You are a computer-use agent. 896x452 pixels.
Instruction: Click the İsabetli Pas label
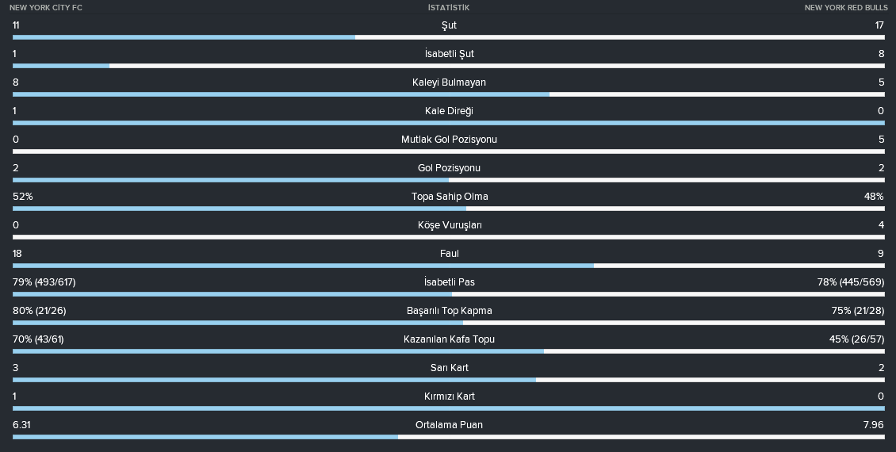(x=449, y=282)
